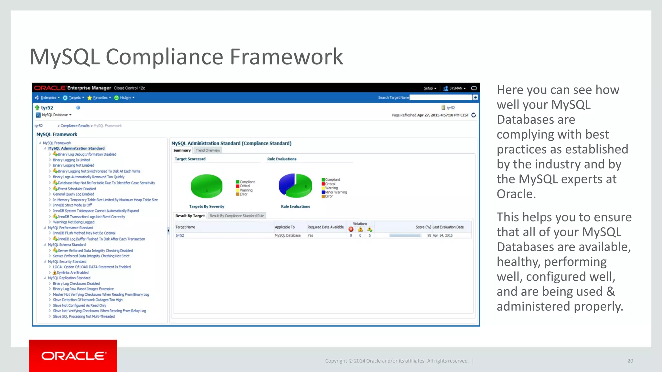Click the Targets By Severity pie chart
Viewport: 662px width, 372px height.
[x=207, y=186]
